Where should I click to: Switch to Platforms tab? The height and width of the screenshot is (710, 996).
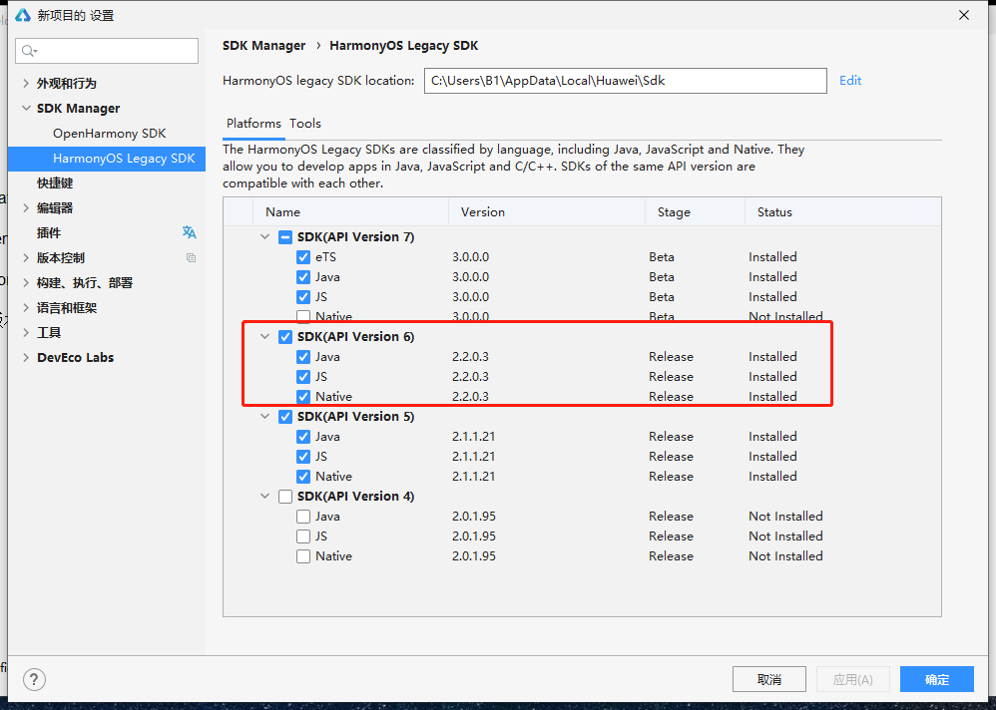click(x=253, y=123)
